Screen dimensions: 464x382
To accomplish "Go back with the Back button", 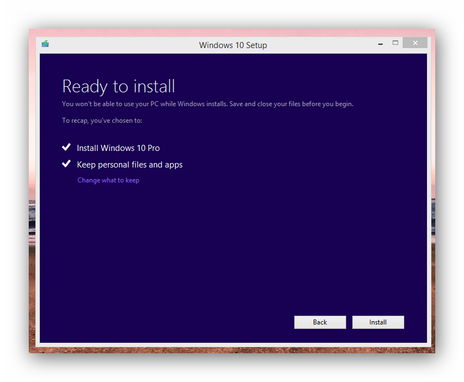I will pos(320,322).
